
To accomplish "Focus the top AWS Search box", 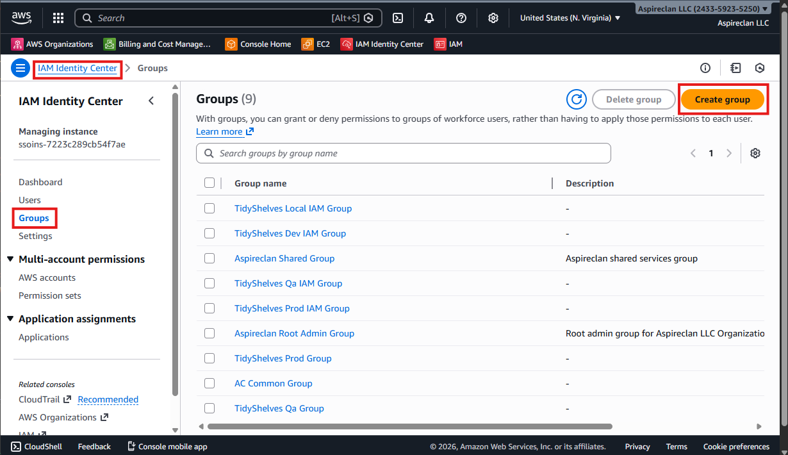I will (x=229, y=18).
